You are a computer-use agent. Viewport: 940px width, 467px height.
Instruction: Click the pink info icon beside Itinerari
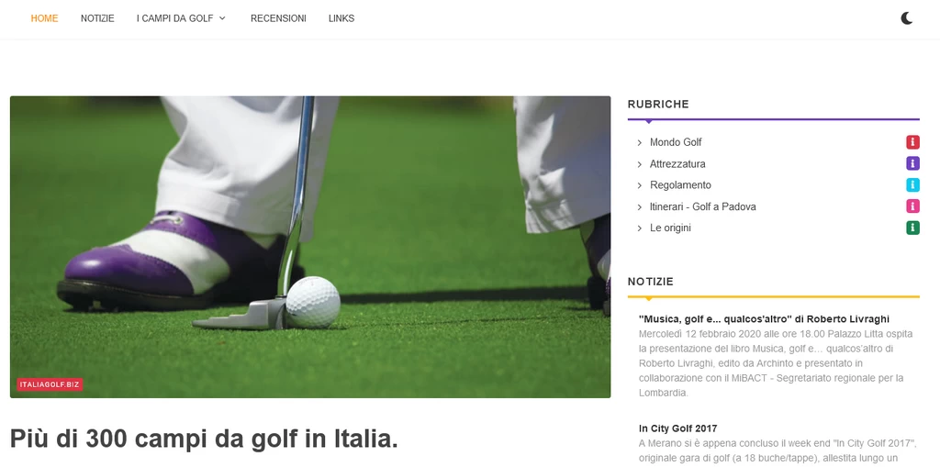(x=912, y=206)
